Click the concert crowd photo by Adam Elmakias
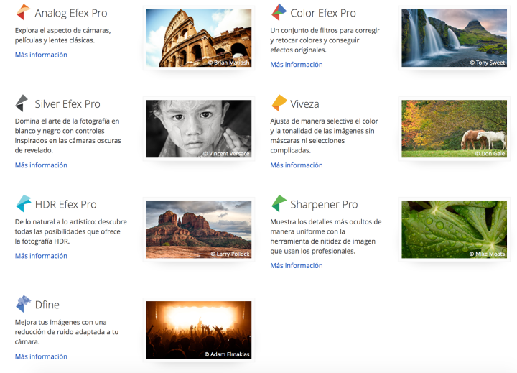 pos(199,330)
